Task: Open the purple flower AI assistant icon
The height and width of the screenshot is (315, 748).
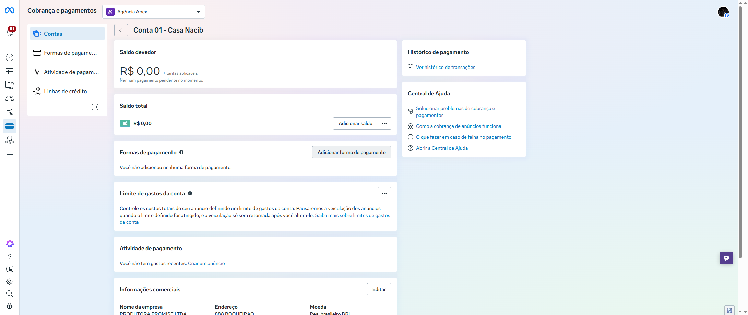Action: click(x=10, y=244)
